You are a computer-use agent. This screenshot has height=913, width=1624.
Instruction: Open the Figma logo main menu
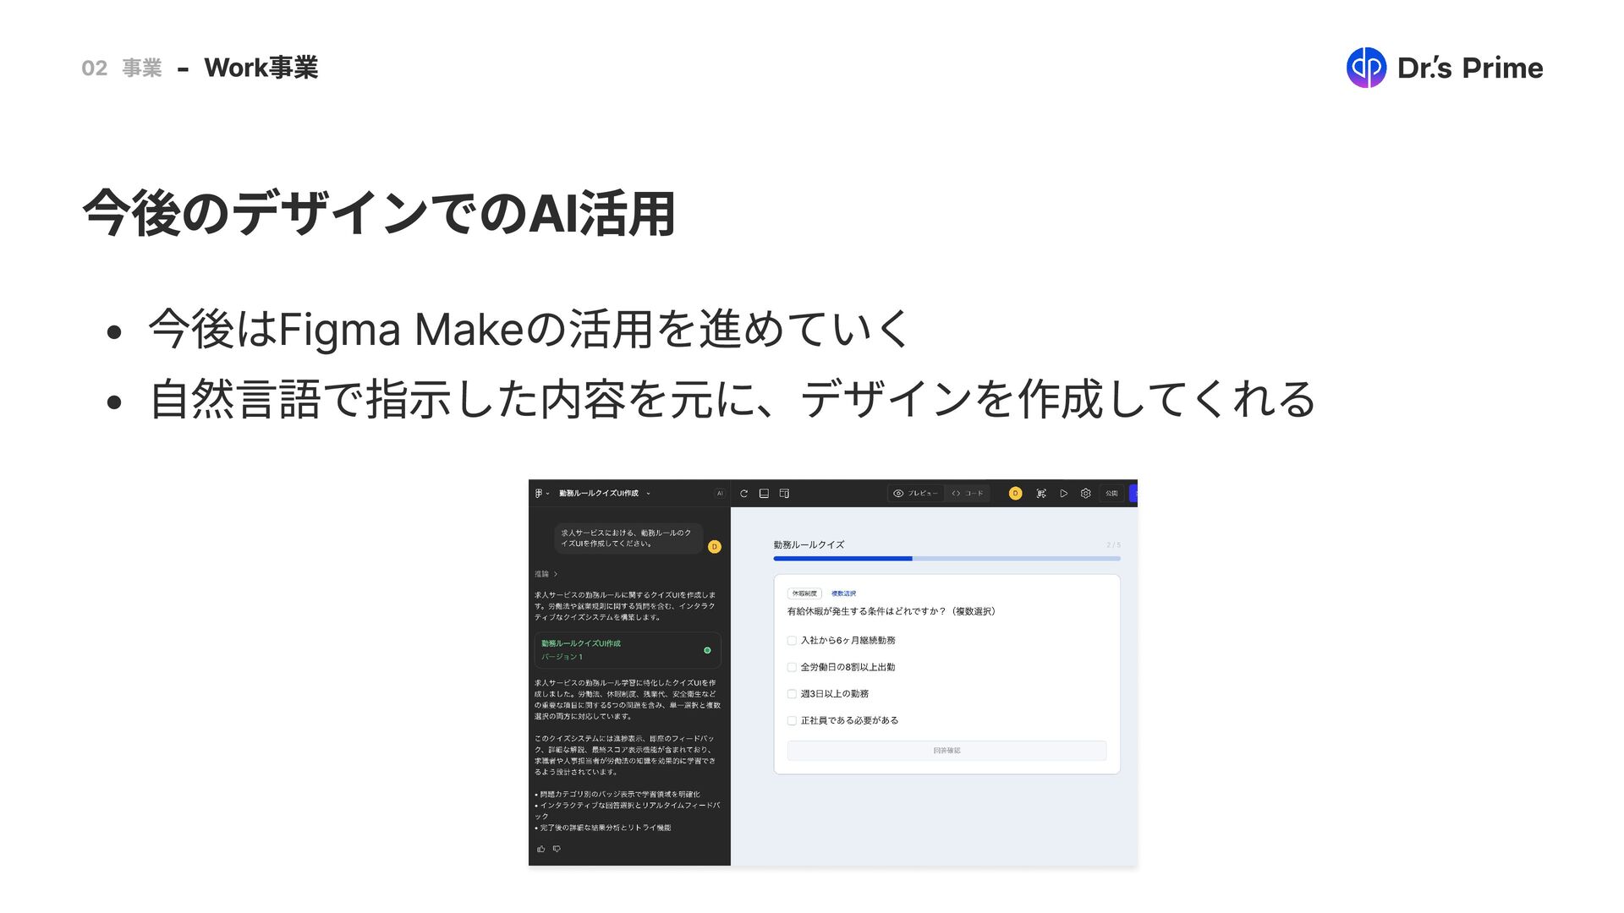(539, 494)
